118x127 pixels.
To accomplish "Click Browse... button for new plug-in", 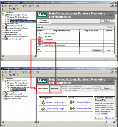I will [97, 50].
